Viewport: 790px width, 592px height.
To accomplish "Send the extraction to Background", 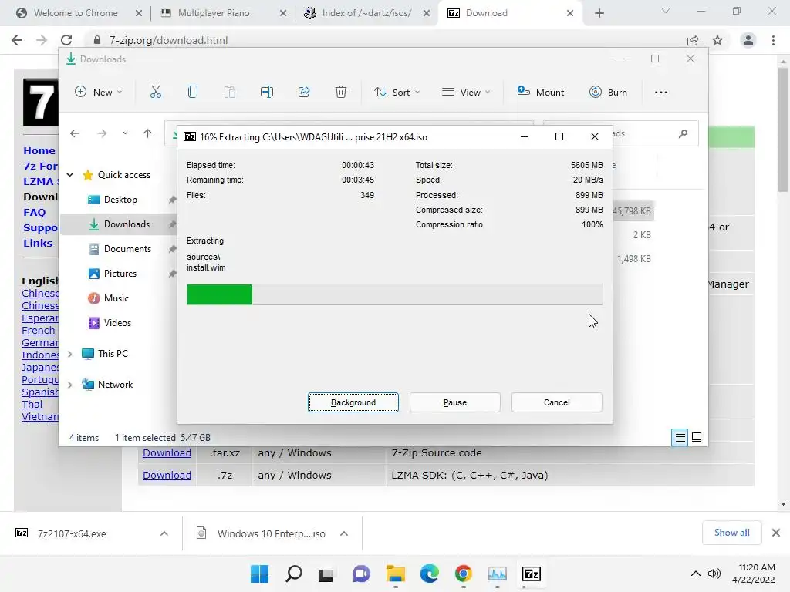I will click(353, 402).
